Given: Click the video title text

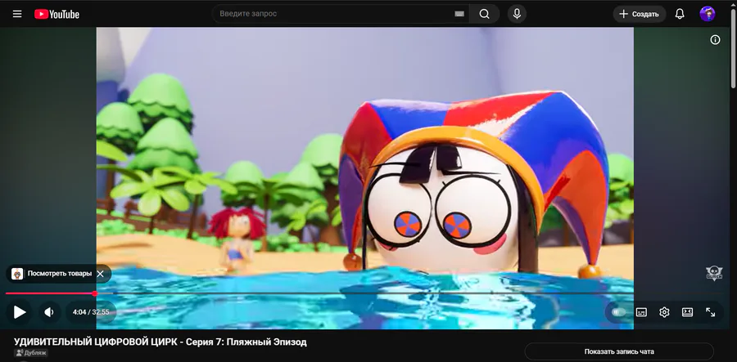Looking at the screenshot, I should (161, 342).
